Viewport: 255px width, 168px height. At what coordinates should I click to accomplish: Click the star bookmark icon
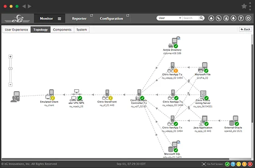[244, 6]
